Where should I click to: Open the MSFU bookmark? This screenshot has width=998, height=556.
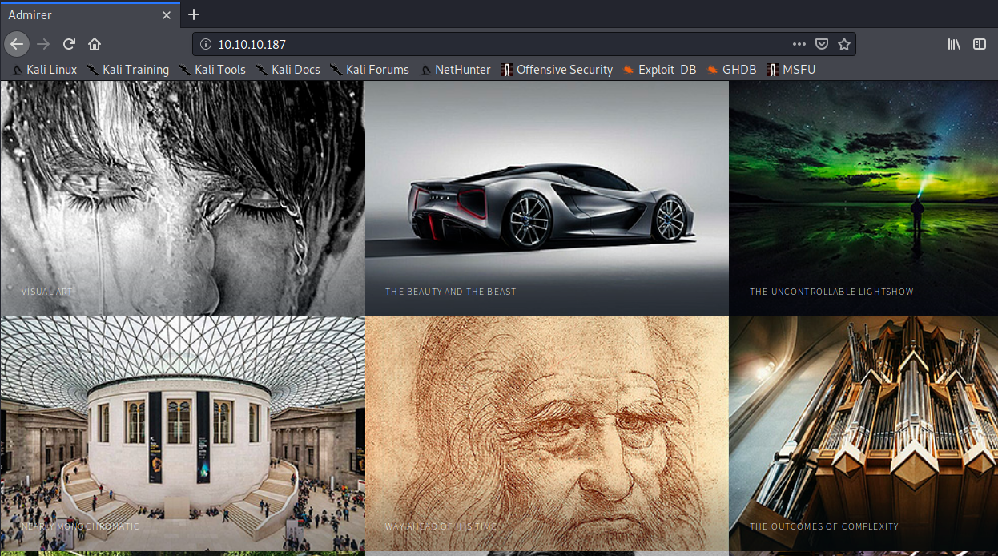[x=791, y=70]
